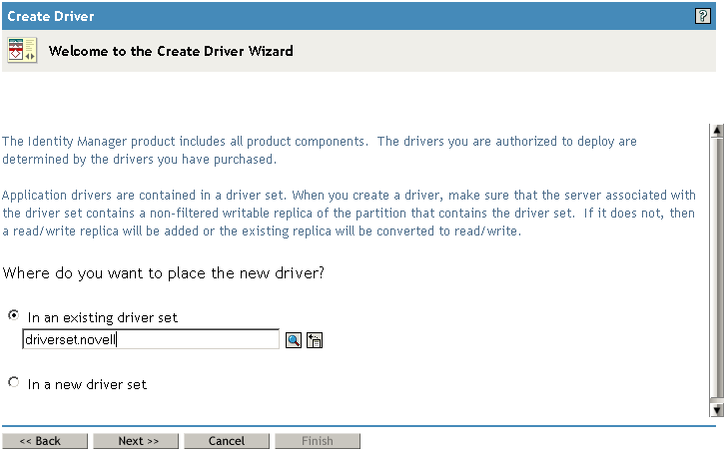
Task: Click the scrollbar down arrow
Action: tap(716, 409)
